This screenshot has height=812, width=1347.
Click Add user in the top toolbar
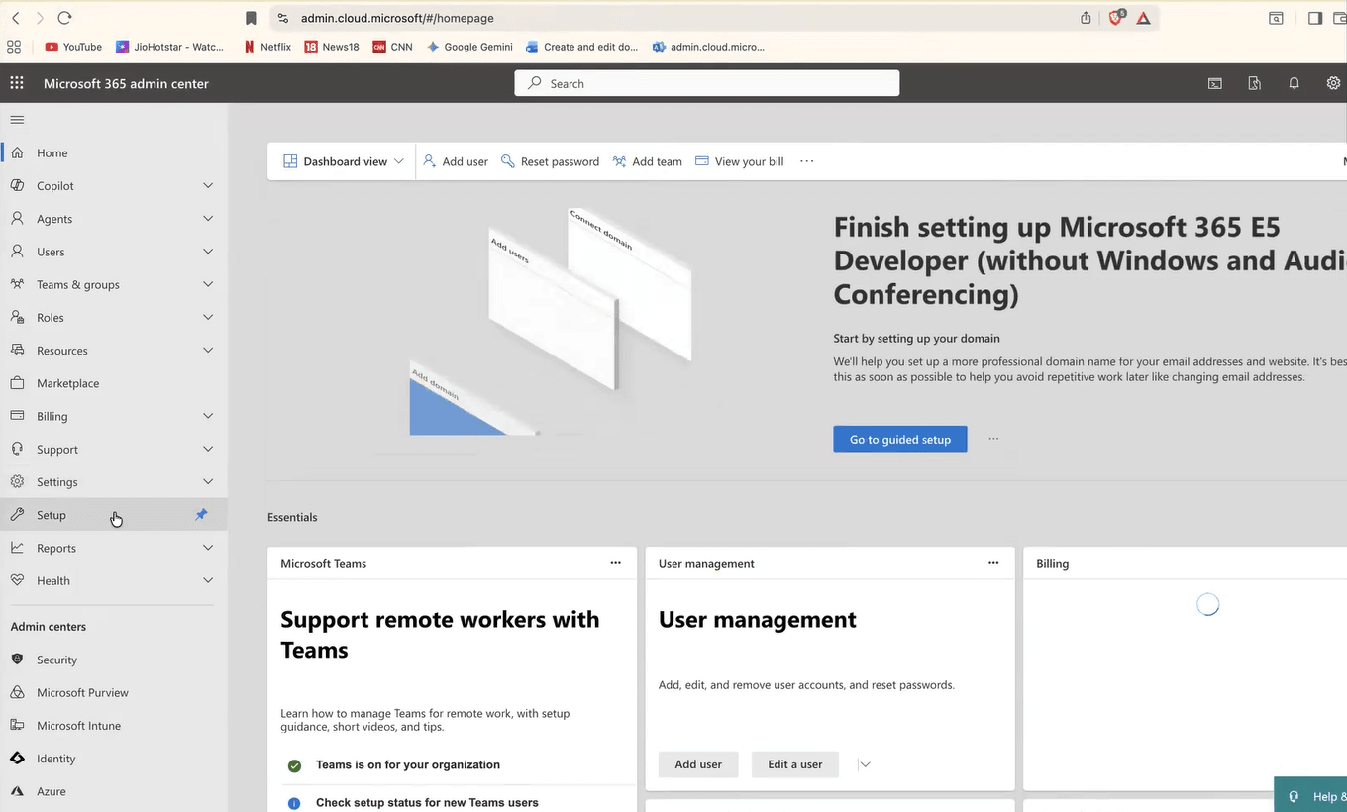pos(456,160)
